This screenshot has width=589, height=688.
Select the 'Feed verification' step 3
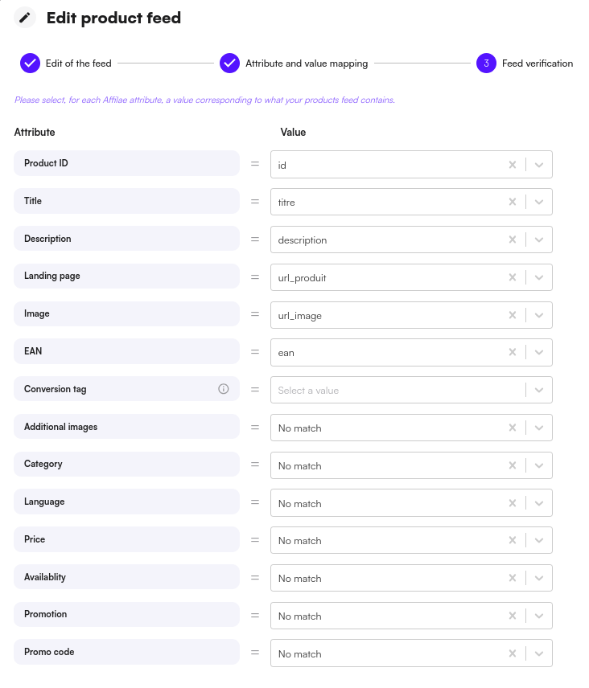coord(486,63)
